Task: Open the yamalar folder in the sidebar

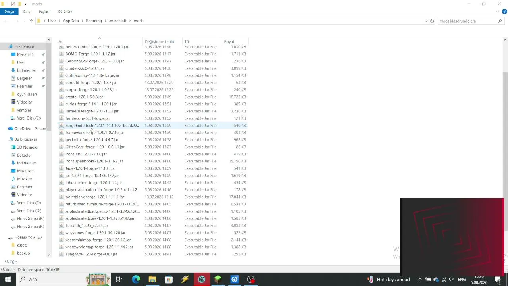Action: pos(24,110)
